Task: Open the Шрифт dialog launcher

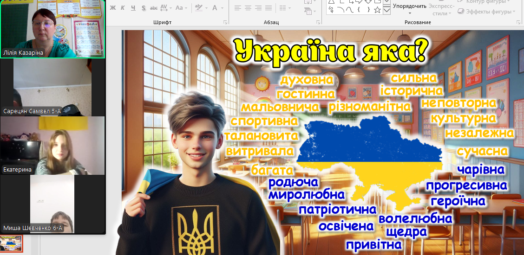Action: pos(225,22)
